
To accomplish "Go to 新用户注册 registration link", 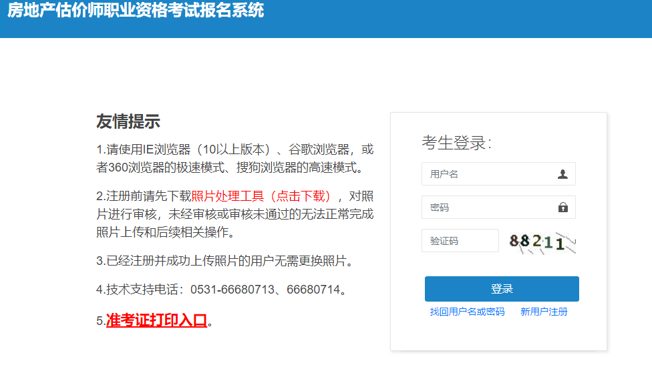I will (544, 312).
